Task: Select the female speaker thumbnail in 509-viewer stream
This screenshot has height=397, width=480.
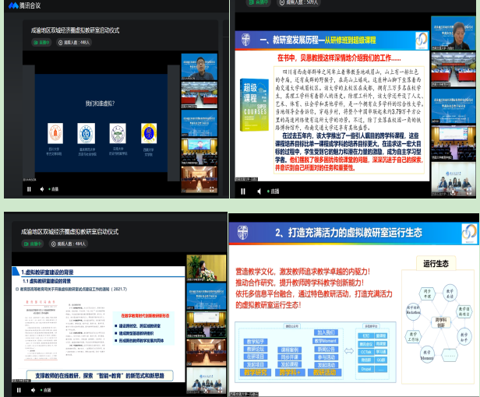Action: tap(454, 33)
